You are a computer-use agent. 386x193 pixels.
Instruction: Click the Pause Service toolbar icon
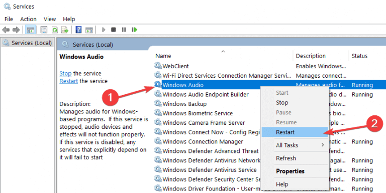tap(124, 30)
